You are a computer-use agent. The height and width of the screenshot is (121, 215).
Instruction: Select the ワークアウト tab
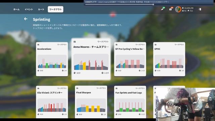55,9
